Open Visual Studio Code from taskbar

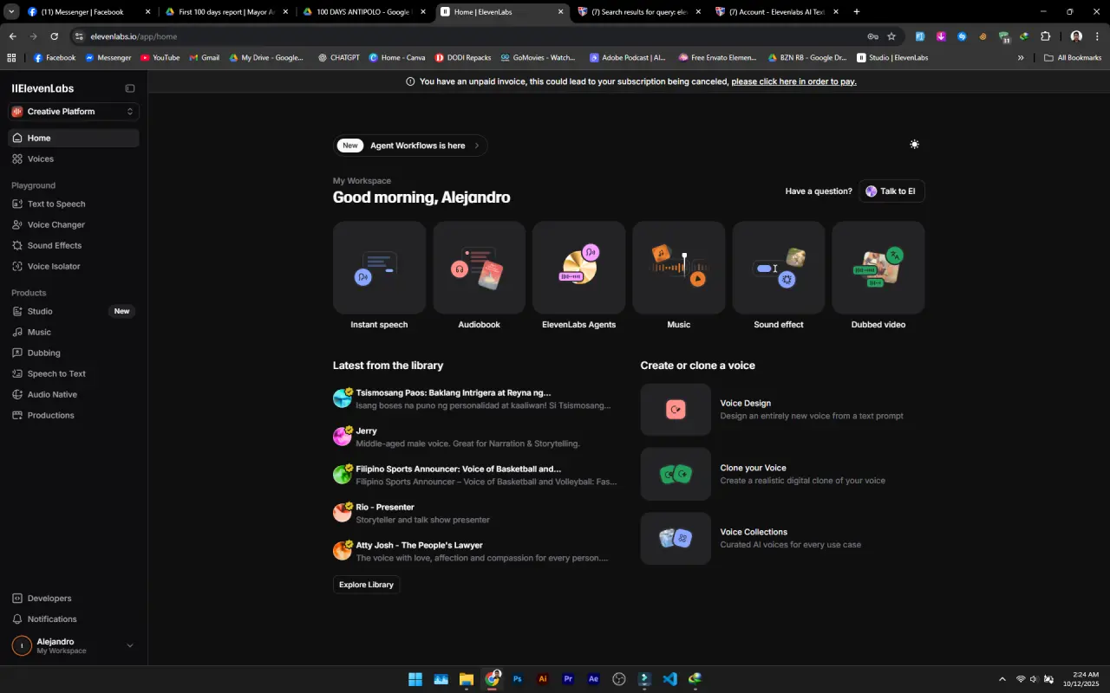[x=669, y=679]
